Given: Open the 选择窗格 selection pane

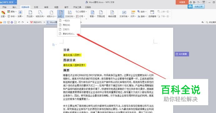Looking at the screenshot, I should coord(152,14).
